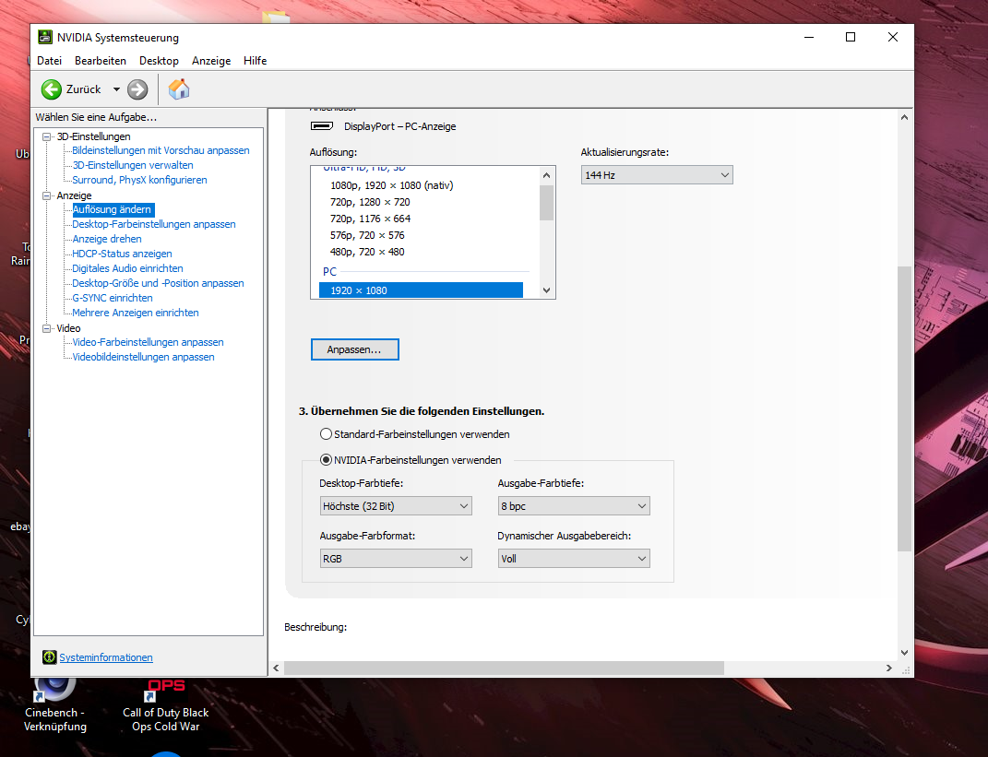Image resolution: width=988 pixels, height=757 pixels.
Task: Select resolution 576p, 720 × 576
Action: click(x=367, y=235)
